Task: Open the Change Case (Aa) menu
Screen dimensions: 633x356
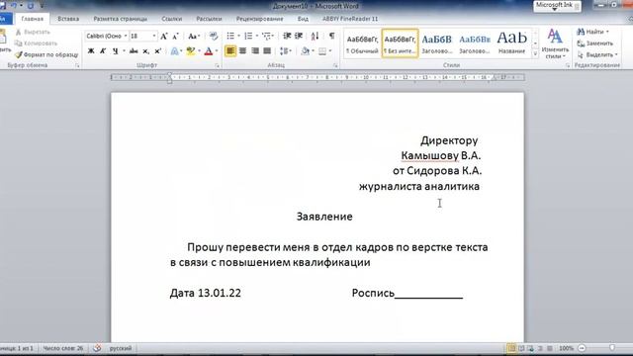Action: (x=194, y=37)
